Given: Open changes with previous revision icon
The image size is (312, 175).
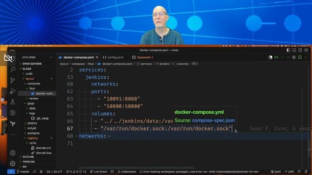Looking at the screenshot, I should [x=276, y=57].
